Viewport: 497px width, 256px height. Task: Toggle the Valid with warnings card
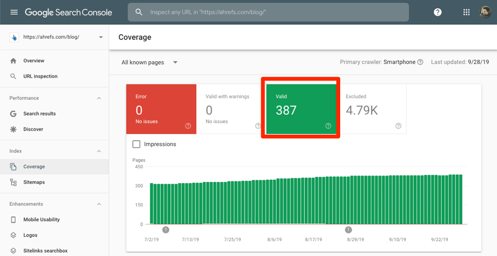pos(231,109)
